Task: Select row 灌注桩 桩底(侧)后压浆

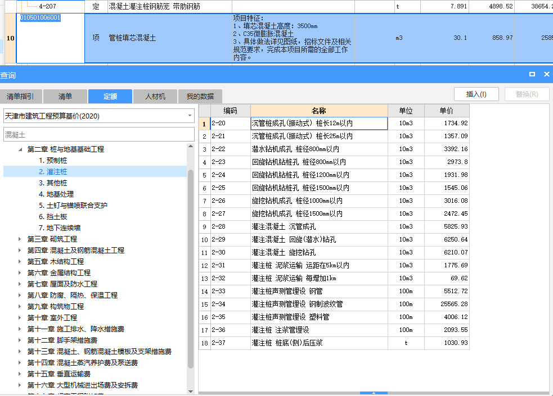Action: [x=334, y=343]
